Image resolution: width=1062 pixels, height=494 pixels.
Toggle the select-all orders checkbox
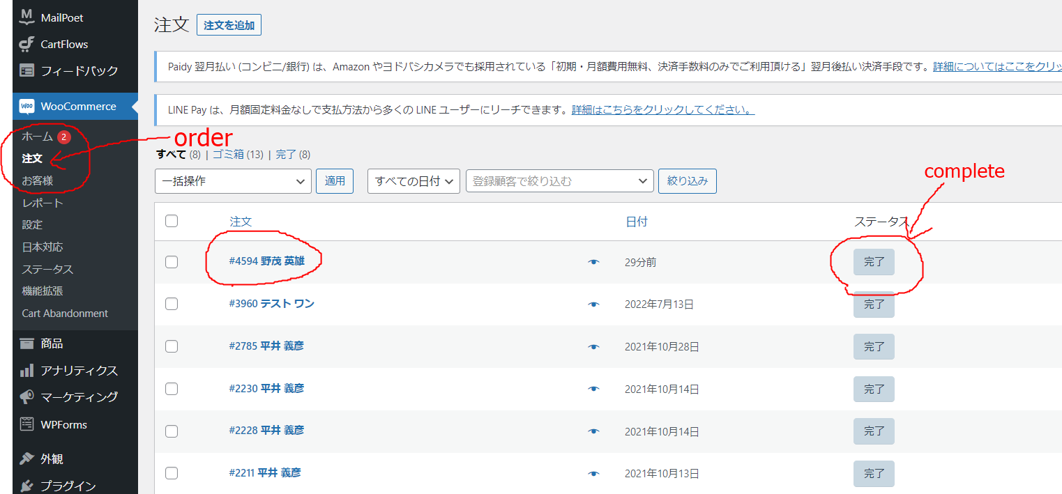click(172, 221)
